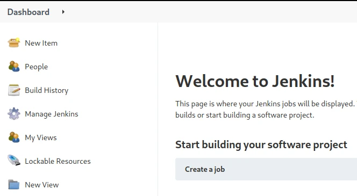Viewport: 357px width, 196px height.
Task: Open the Build History text link
Action: [47, 91]
